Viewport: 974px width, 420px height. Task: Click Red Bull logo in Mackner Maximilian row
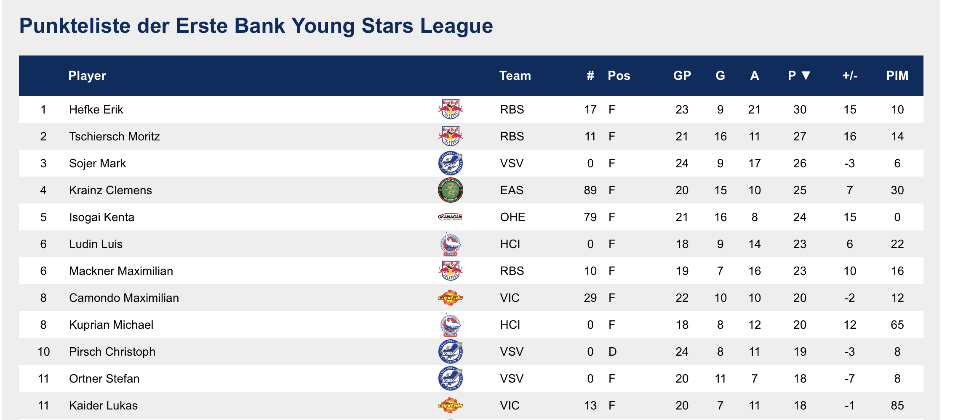point(450,271)
